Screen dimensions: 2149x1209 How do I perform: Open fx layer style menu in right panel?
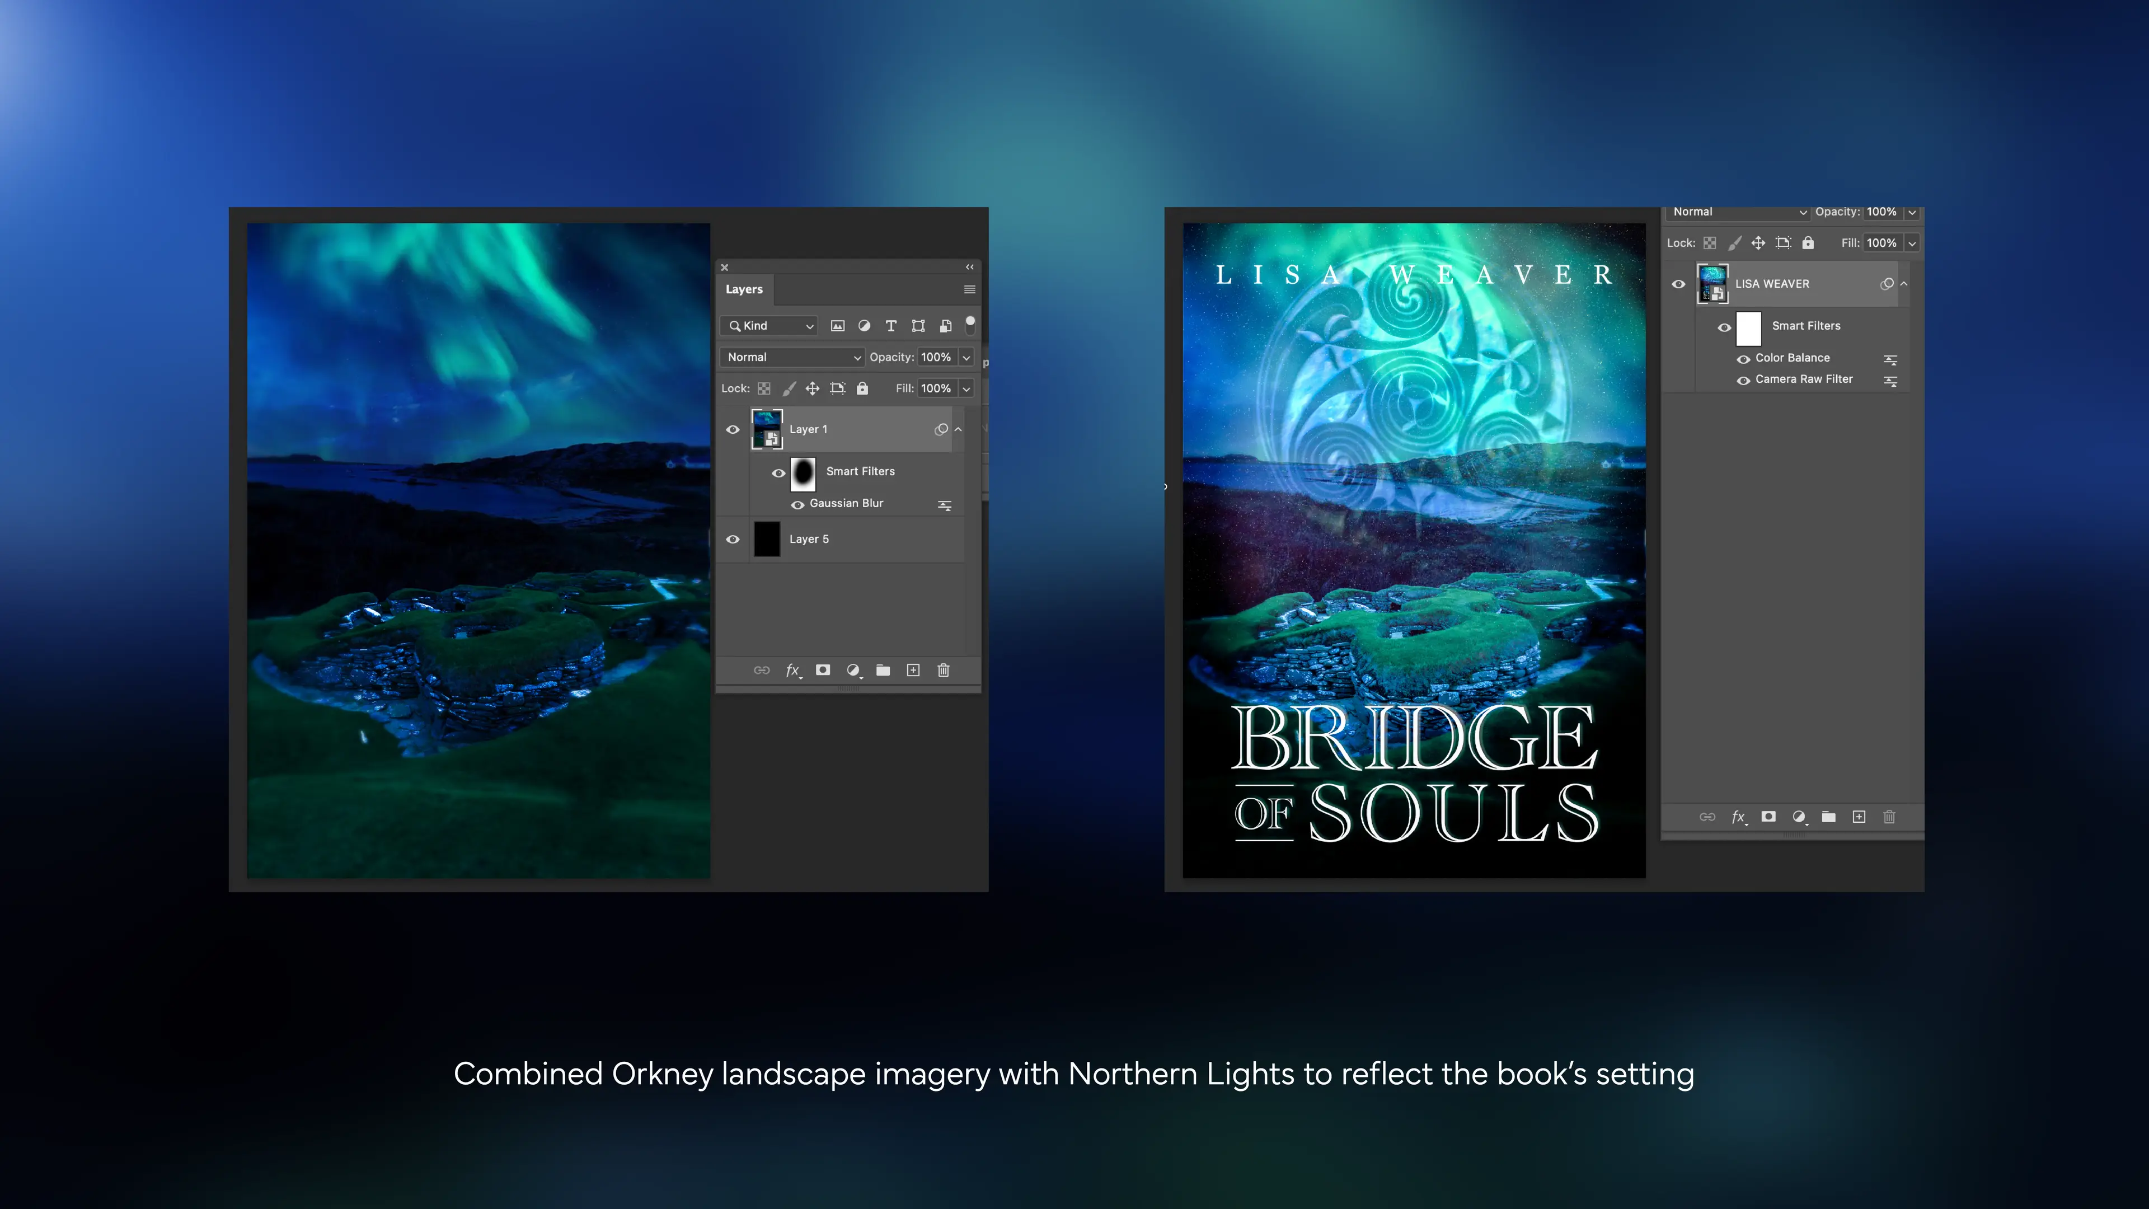1739,817
